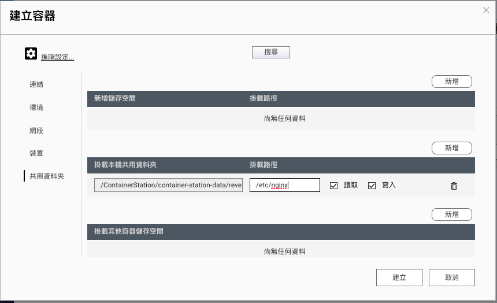Click the /ContainerStation host folder path field

pos(168,185)
